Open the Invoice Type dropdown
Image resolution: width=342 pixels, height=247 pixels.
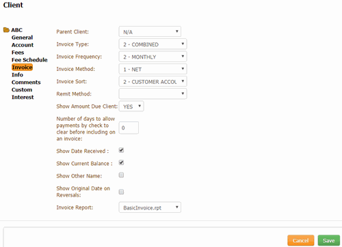tap(153, 44)
